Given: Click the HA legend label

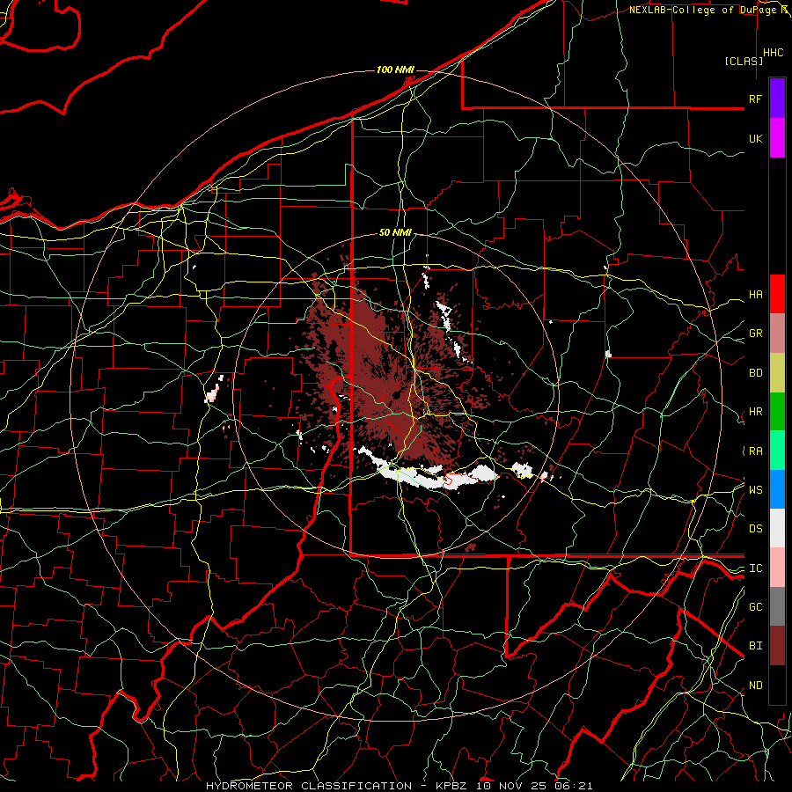Looking at the screenshot, I should click(755, 295).
